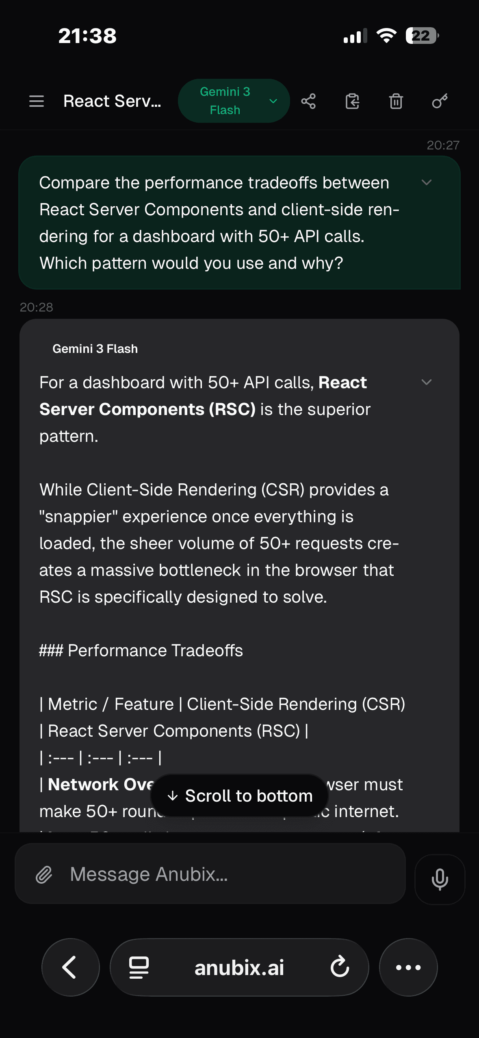
Task: Collapse the Gemini 3 Flash response chevron
Action: click(x=427, y=382)
